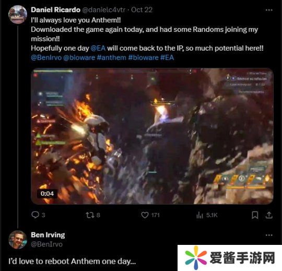Open more options on Ben Irving's reply

coord(269,235)
